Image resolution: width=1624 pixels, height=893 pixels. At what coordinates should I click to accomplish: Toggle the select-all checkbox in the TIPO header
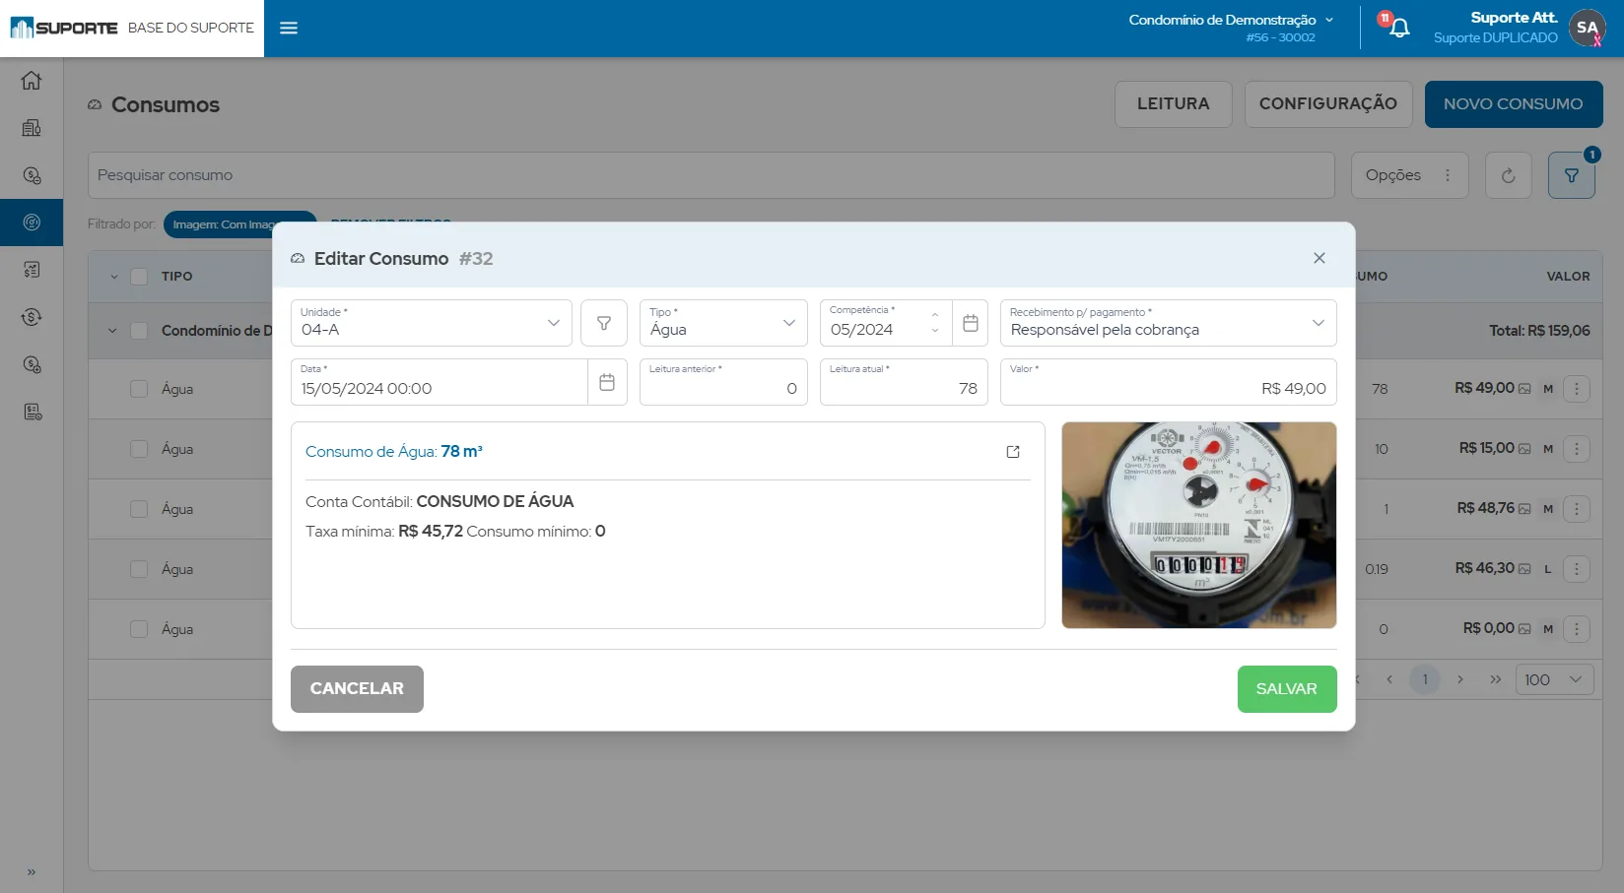point(139,277)
